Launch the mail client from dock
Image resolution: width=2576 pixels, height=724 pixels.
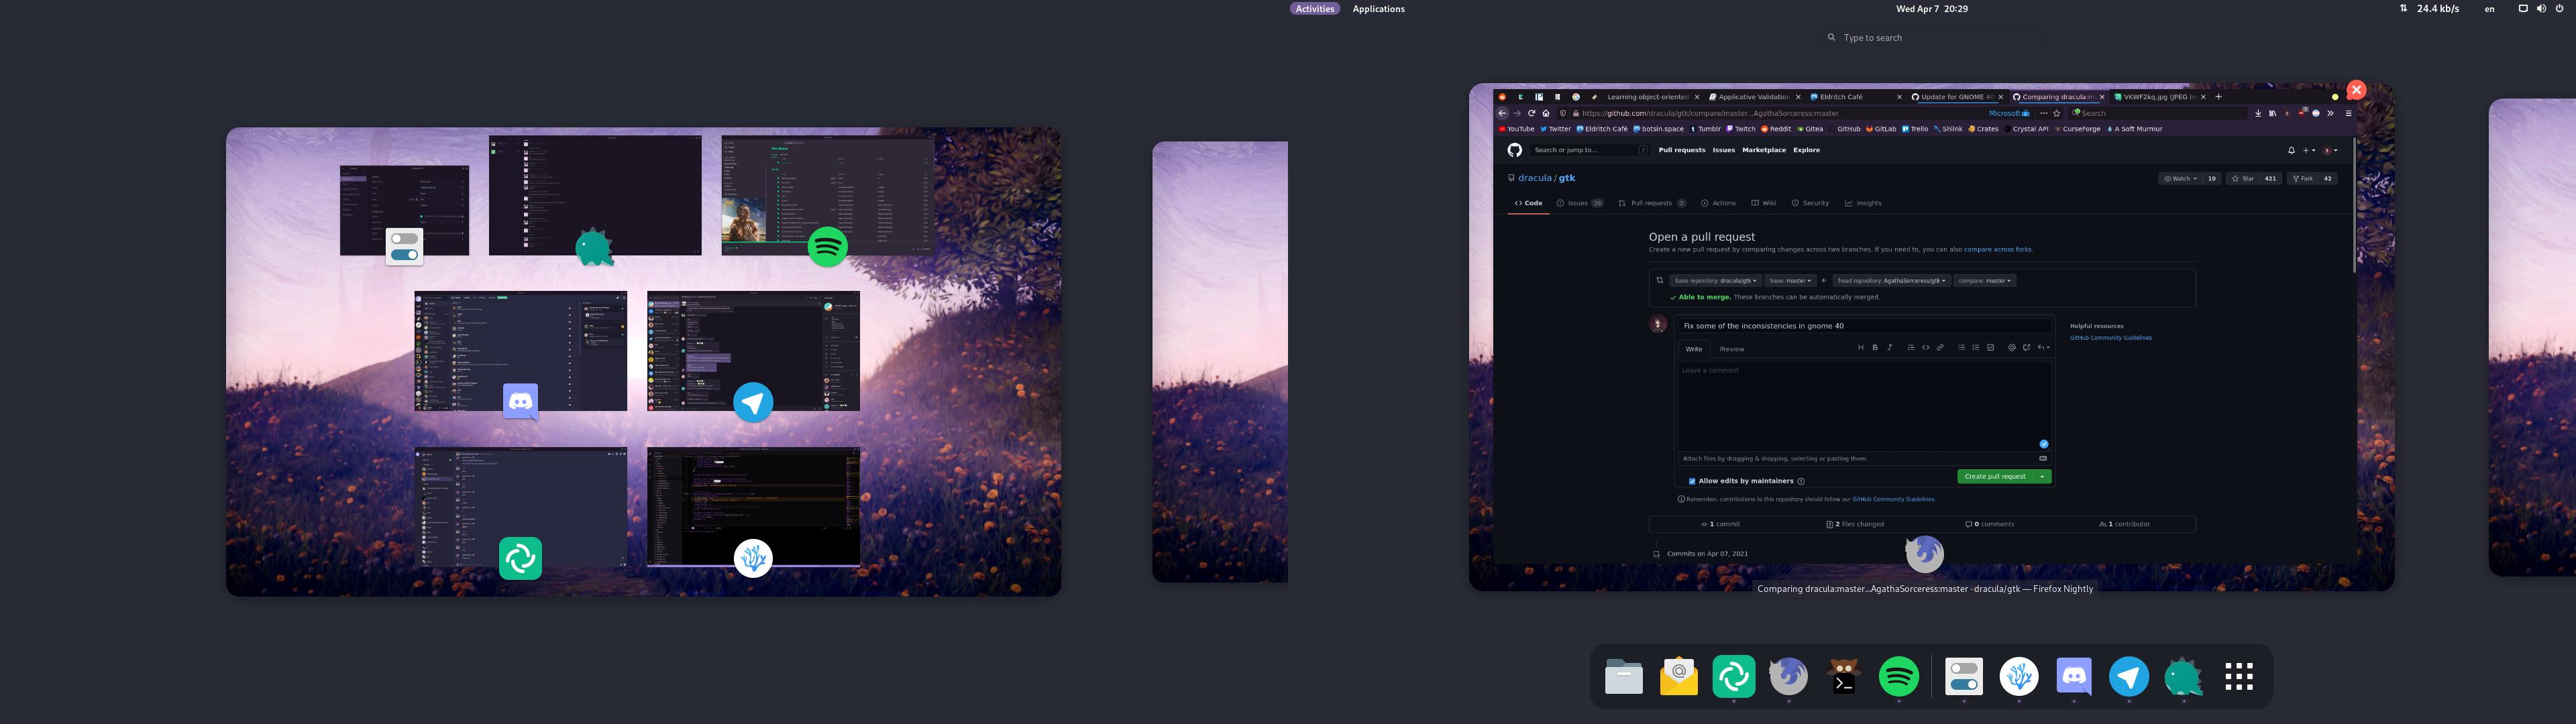(1678, 677)
